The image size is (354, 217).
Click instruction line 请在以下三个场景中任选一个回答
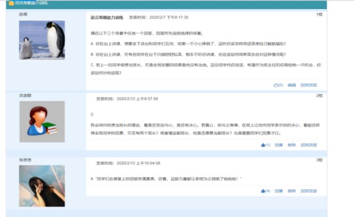point(147,34)
